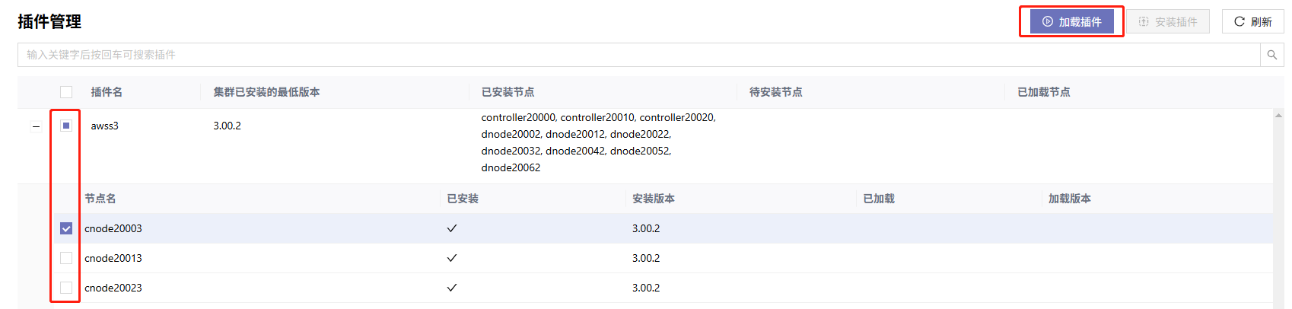Click the 插件名 column header

(x=107, y=92)
